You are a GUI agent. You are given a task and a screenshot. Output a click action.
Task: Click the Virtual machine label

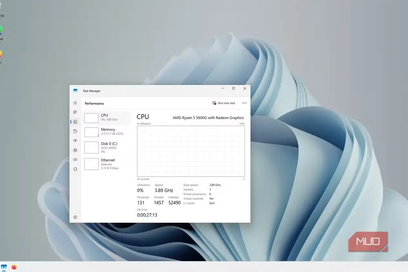194,199
